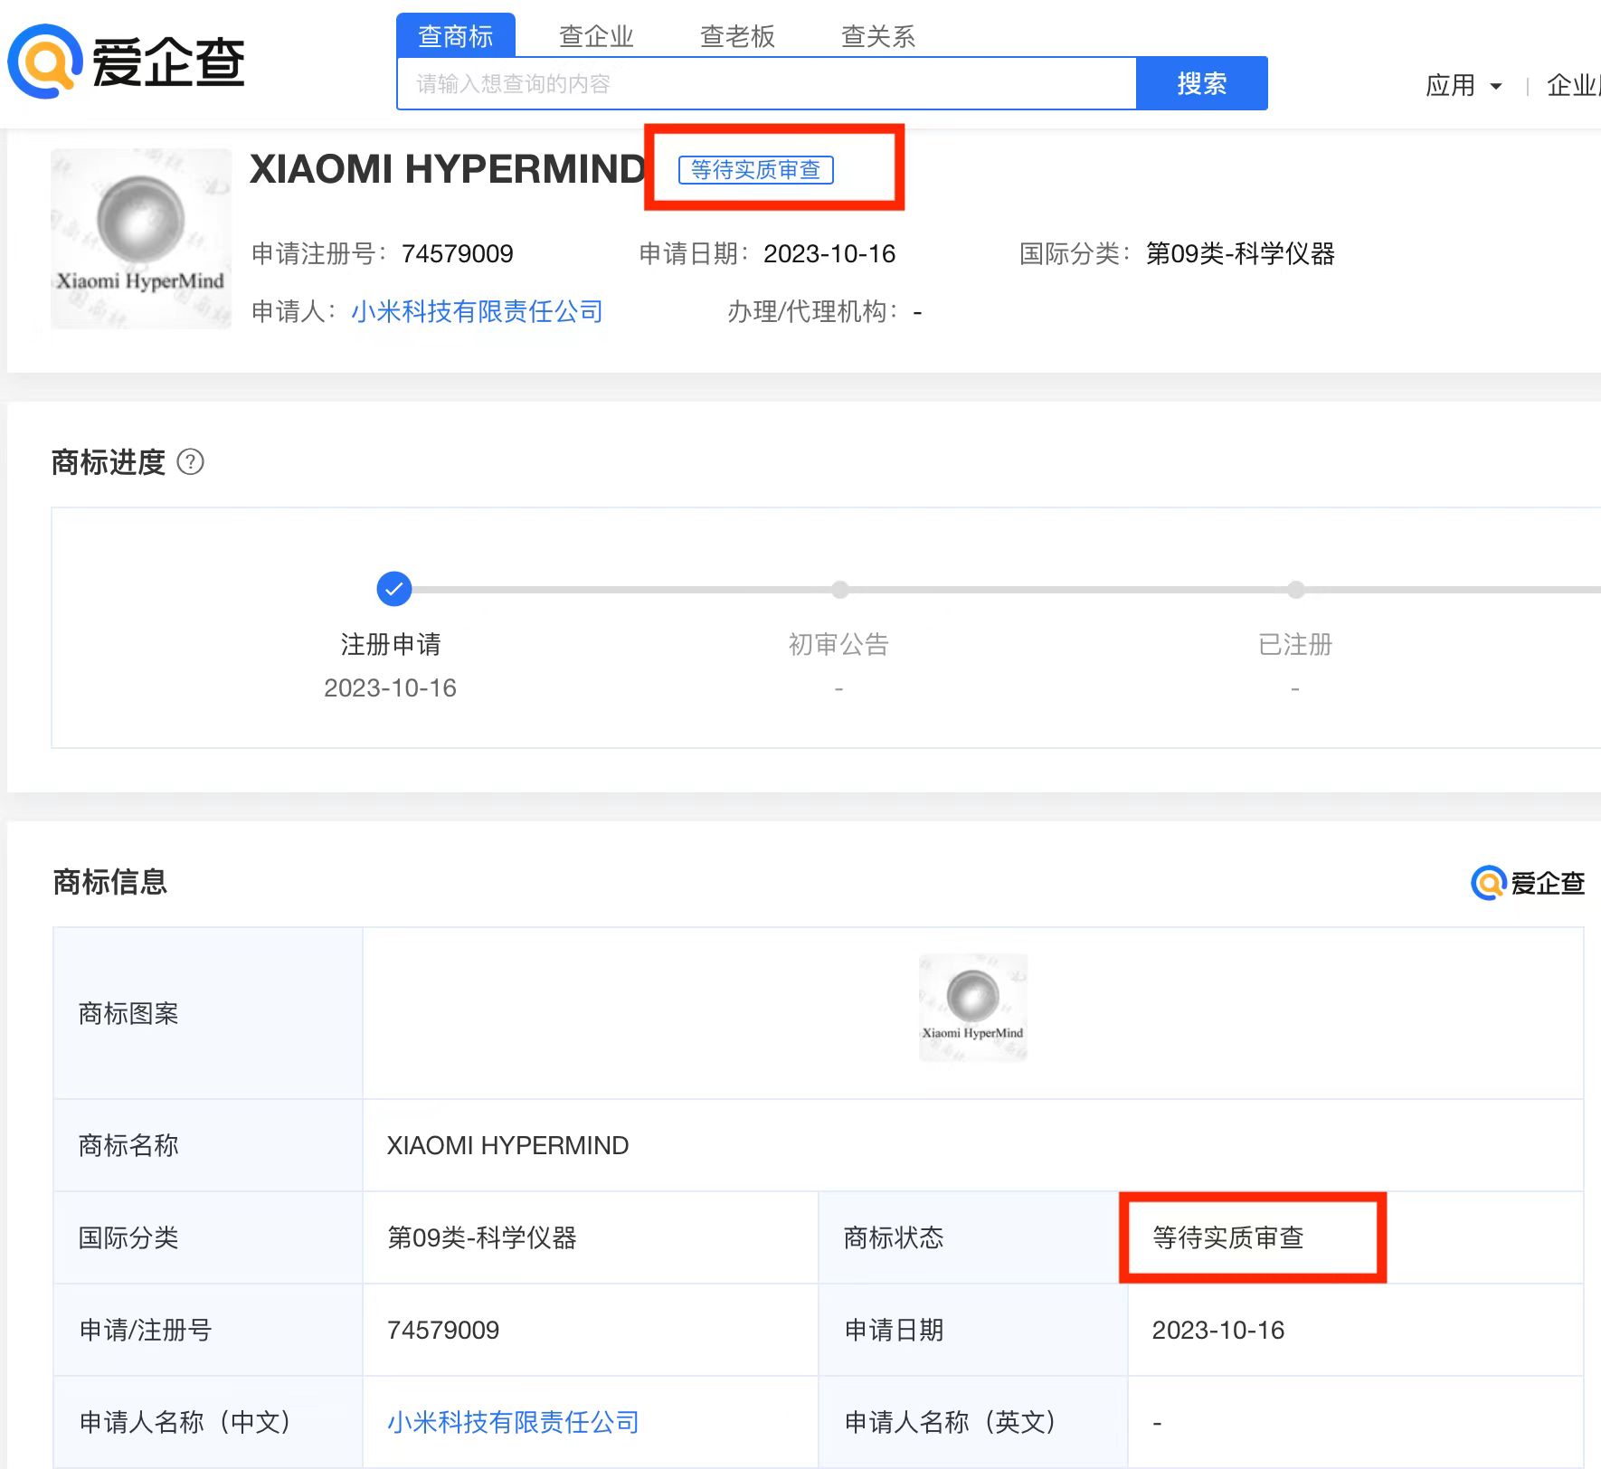Click the 初审公告 timeline node
The width and height of the screenshot is (1601, 1469).
pos(839,589)
